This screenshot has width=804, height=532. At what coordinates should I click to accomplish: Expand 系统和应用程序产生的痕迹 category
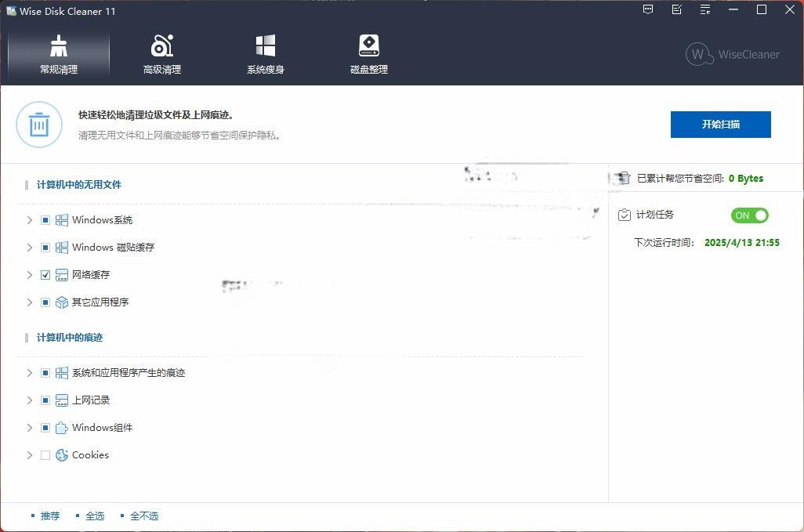coord(29,373)
